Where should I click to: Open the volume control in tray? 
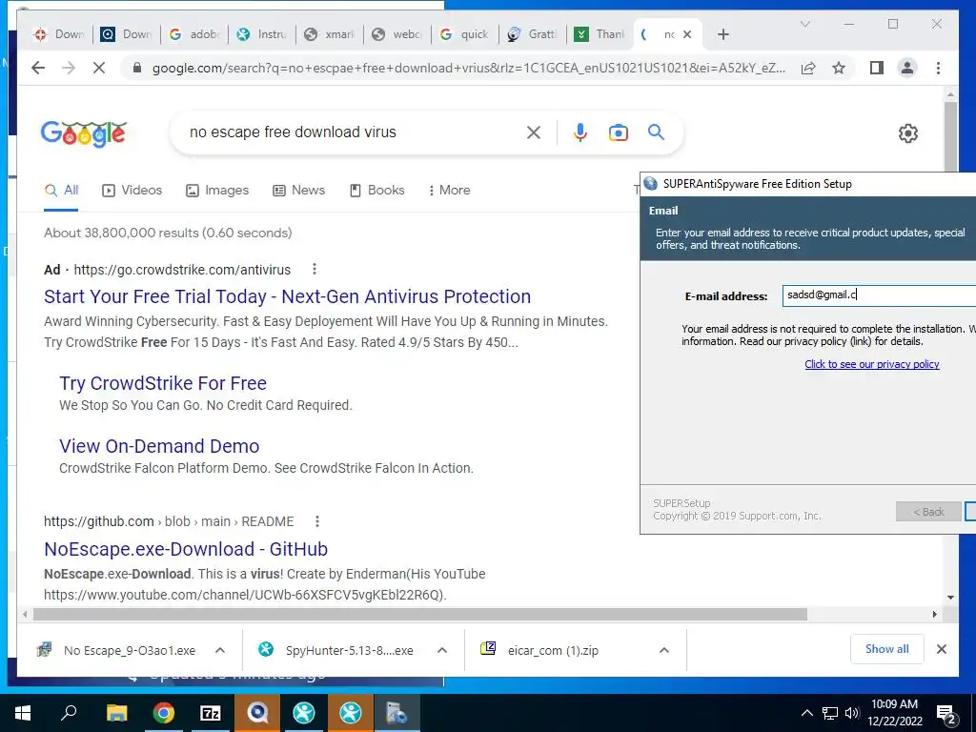coord(852,713)
